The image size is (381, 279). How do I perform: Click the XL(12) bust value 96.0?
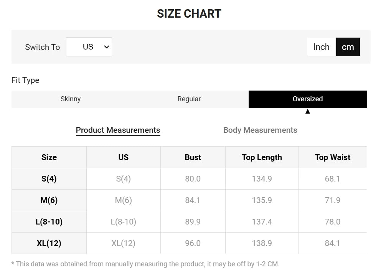click(193, 243)
